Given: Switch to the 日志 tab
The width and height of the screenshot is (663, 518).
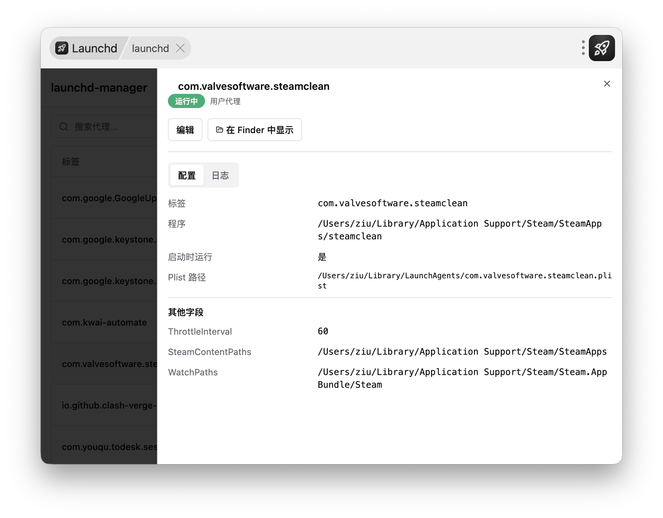Looking at the screenshot, I should coord(220,175).
